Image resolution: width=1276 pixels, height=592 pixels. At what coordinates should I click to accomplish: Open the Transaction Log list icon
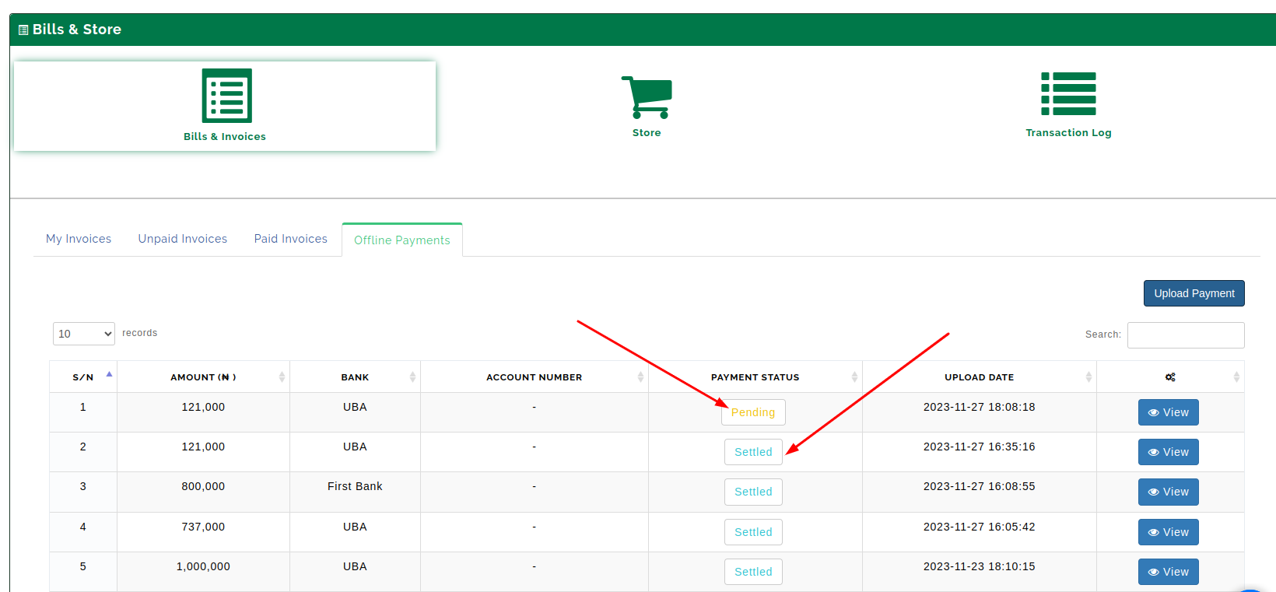(x=1068, y=93)
